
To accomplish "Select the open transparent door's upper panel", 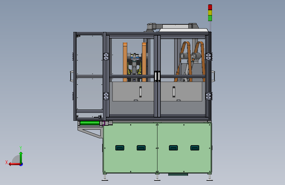I will 89,55.
